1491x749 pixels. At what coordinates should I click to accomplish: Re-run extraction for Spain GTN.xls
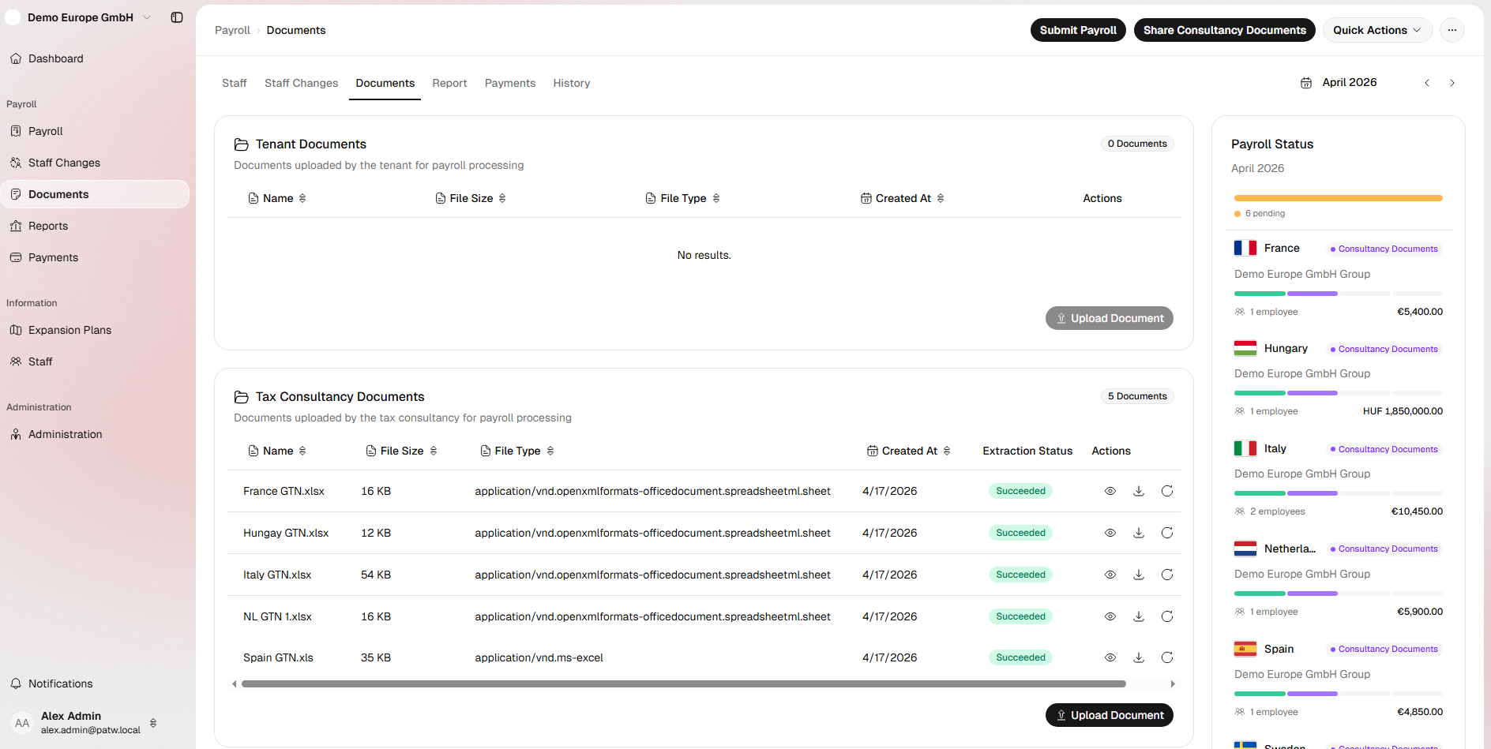tap(1167, 657)
